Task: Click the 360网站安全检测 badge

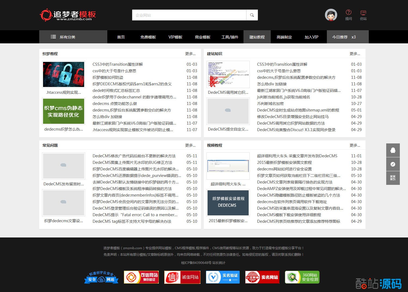Action: [x=302, y=277]
